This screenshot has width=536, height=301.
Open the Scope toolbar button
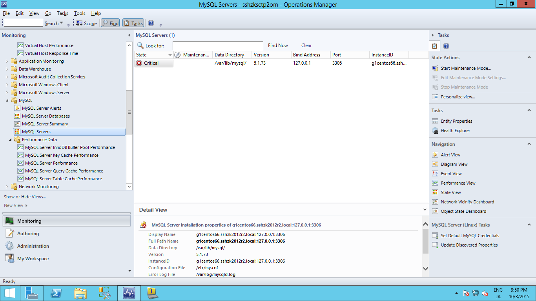click(86, 24)
